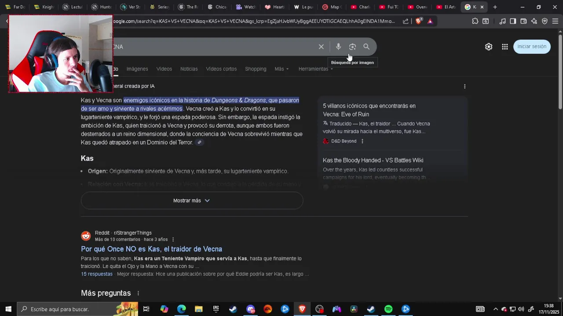Click the browser address bar URL
This screenshot has height=316, width=563.
pos(254,21)
